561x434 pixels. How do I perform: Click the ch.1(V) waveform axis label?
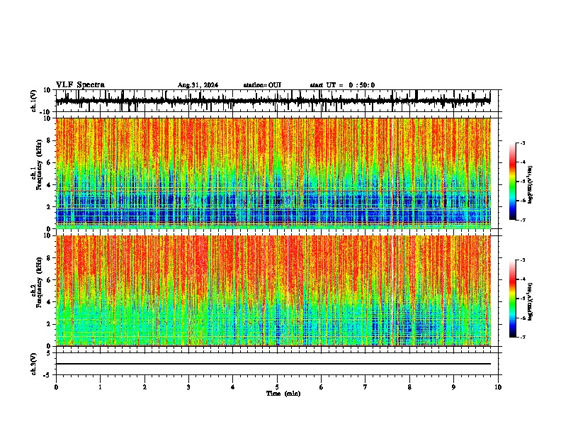click(34, 101)
